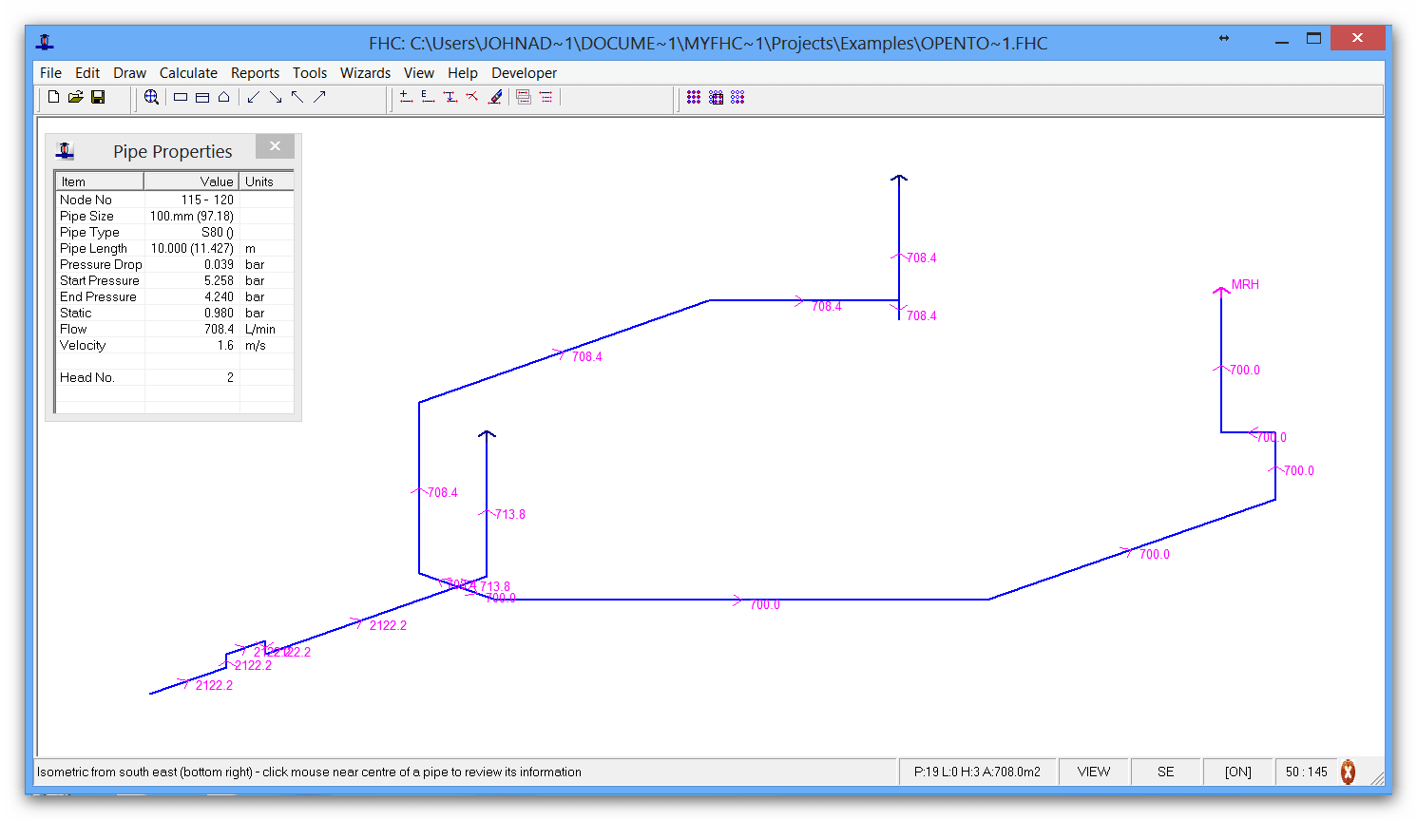Select the break pipe crossed-lines tool
Viewport: 1417px width, 820px height.
[471, 96]
